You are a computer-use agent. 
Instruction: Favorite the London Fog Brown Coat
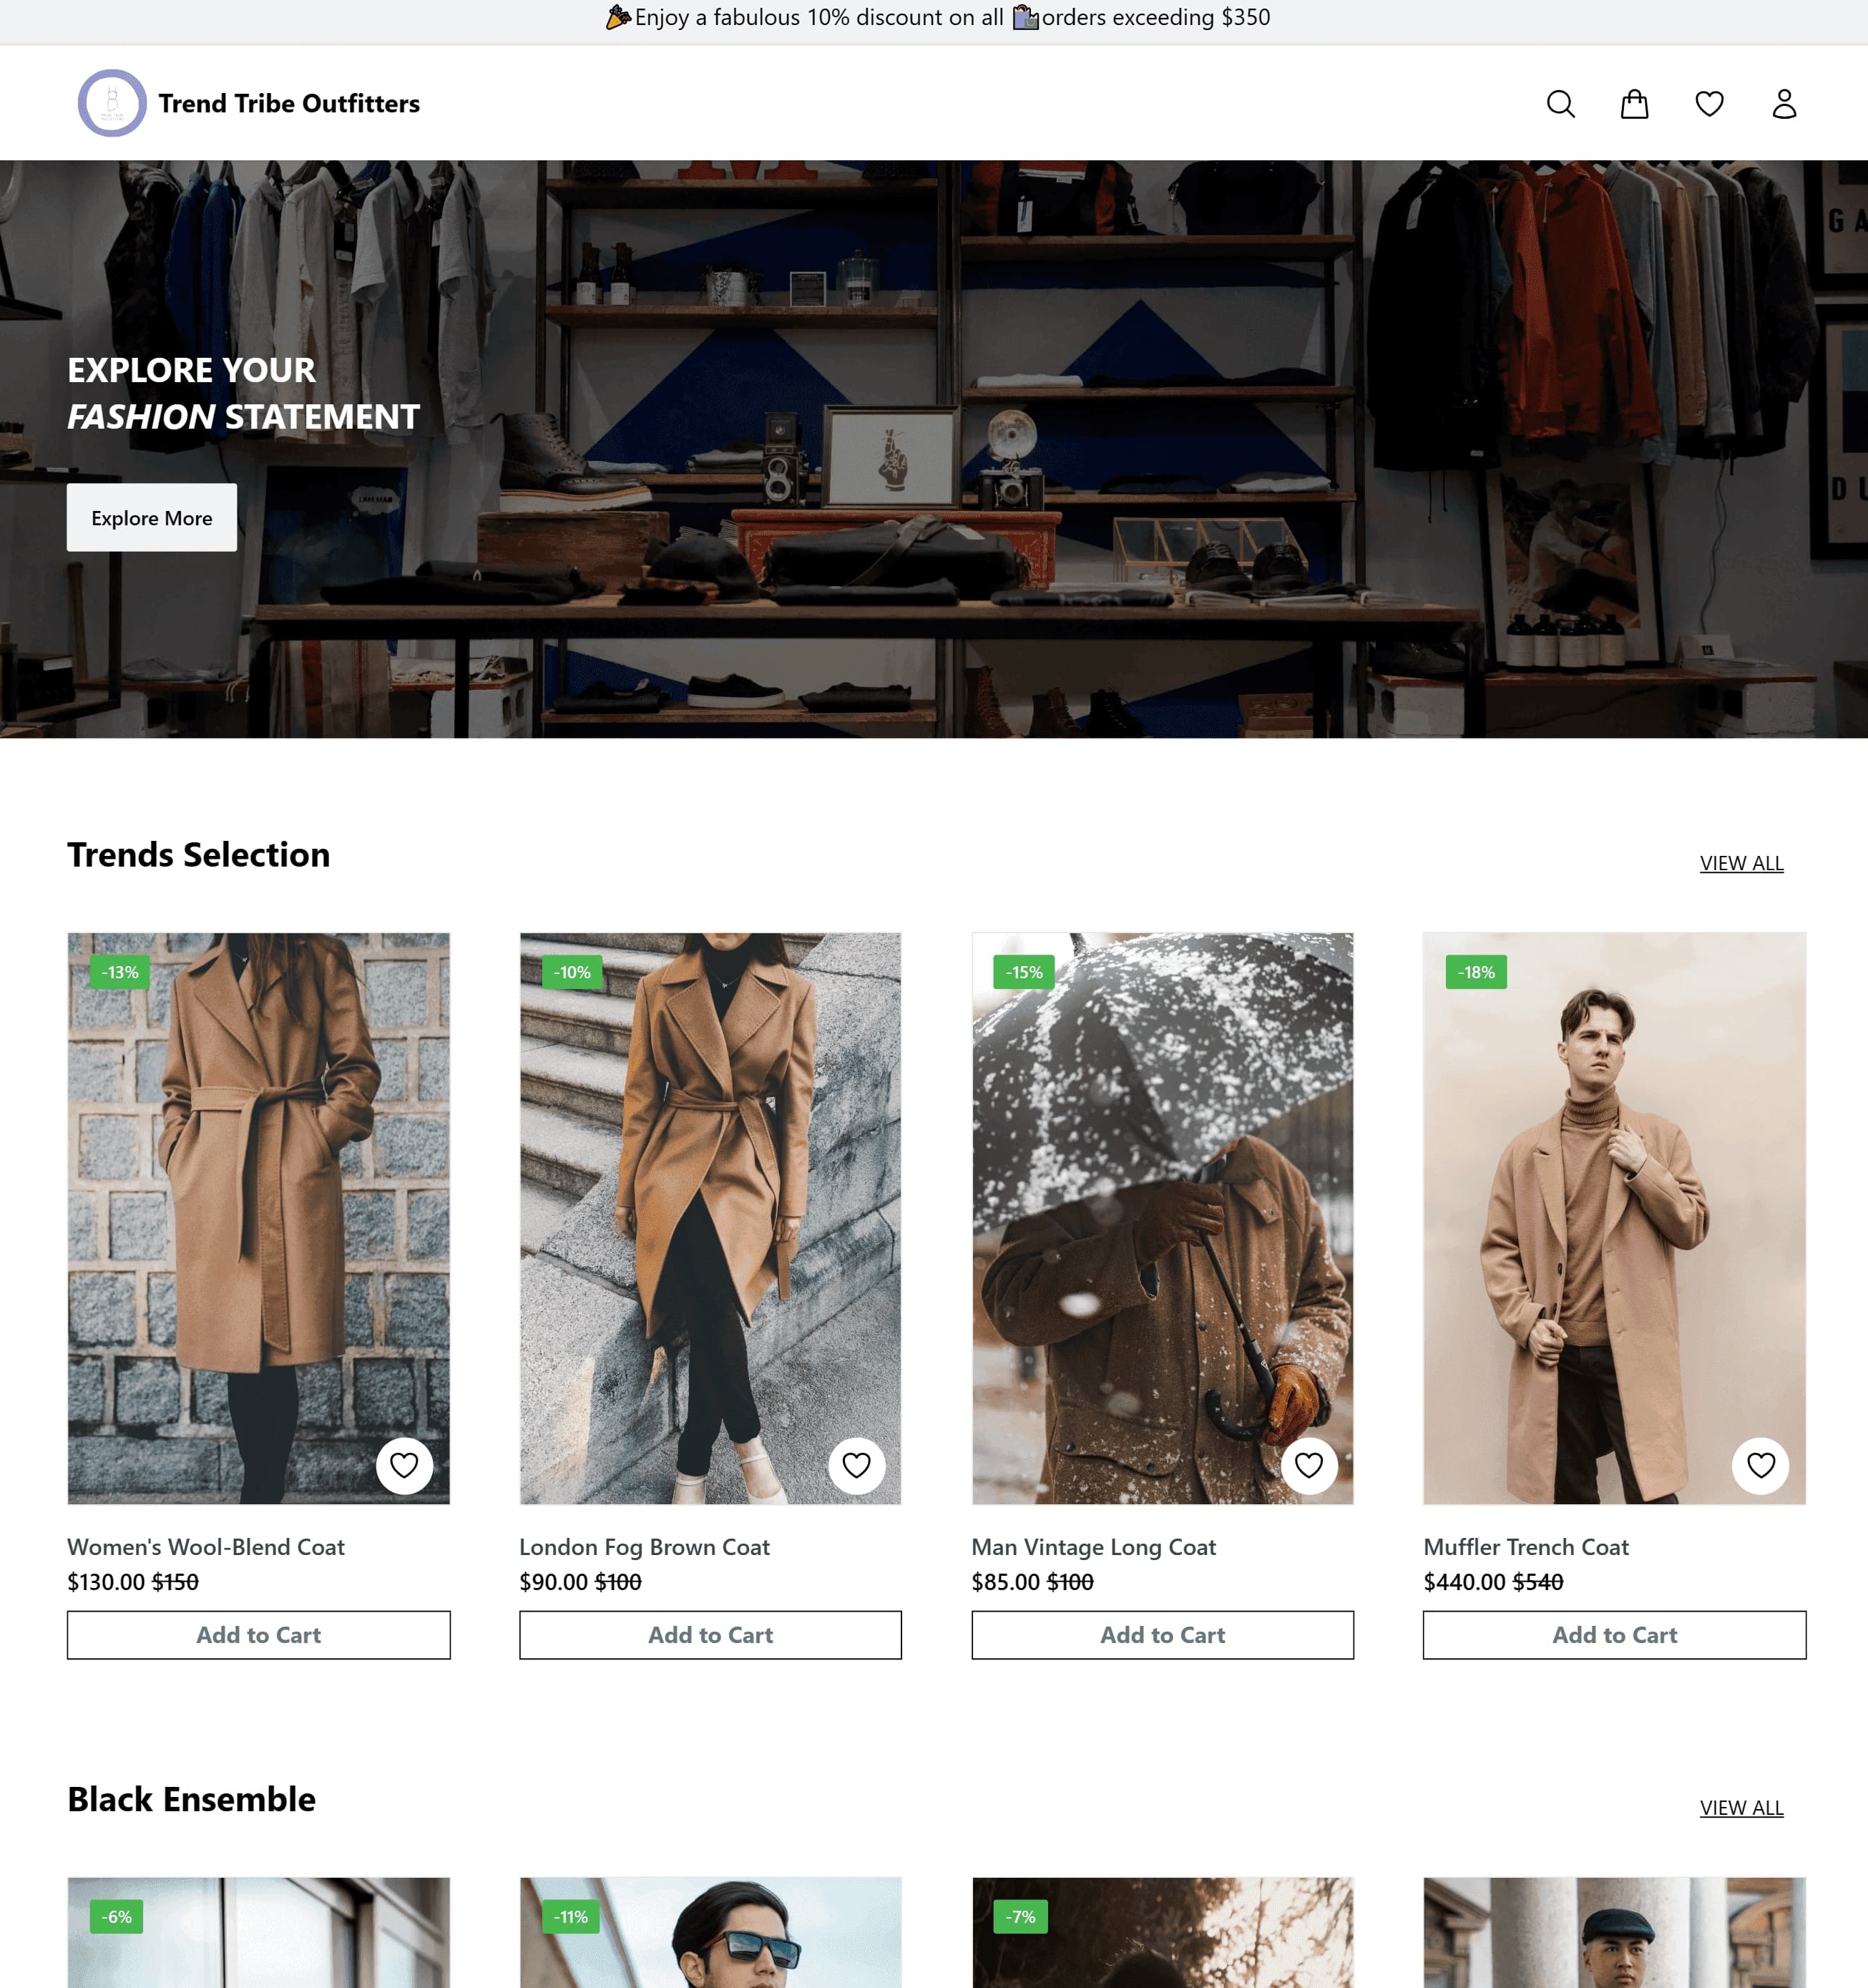pyautogui.click(x=856, y=1465)
